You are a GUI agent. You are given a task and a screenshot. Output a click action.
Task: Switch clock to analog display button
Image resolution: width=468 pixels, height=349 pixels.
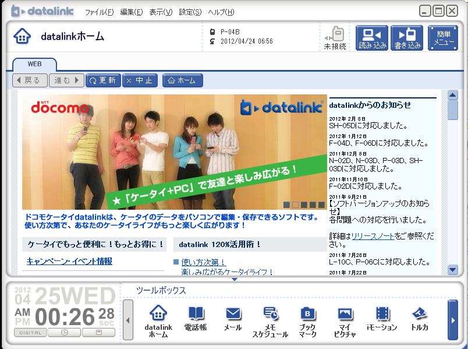[x=65, y=333]
